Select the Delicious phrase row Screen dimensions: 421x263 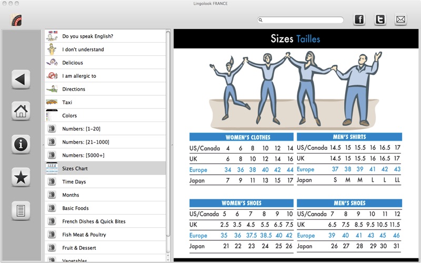click(x=105, y=63)
